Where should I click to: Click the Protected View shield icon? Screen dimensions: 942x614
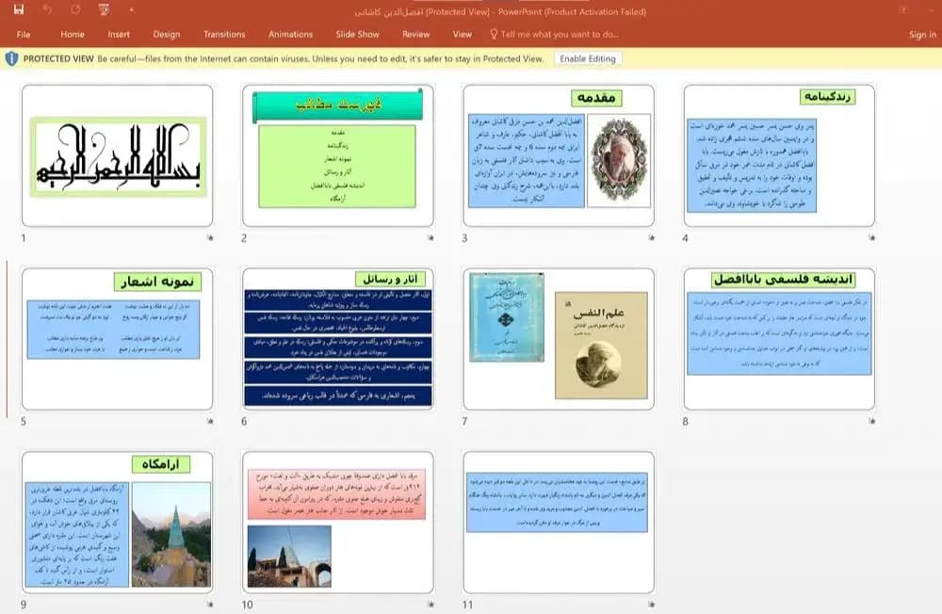click(x=11, y=59)
